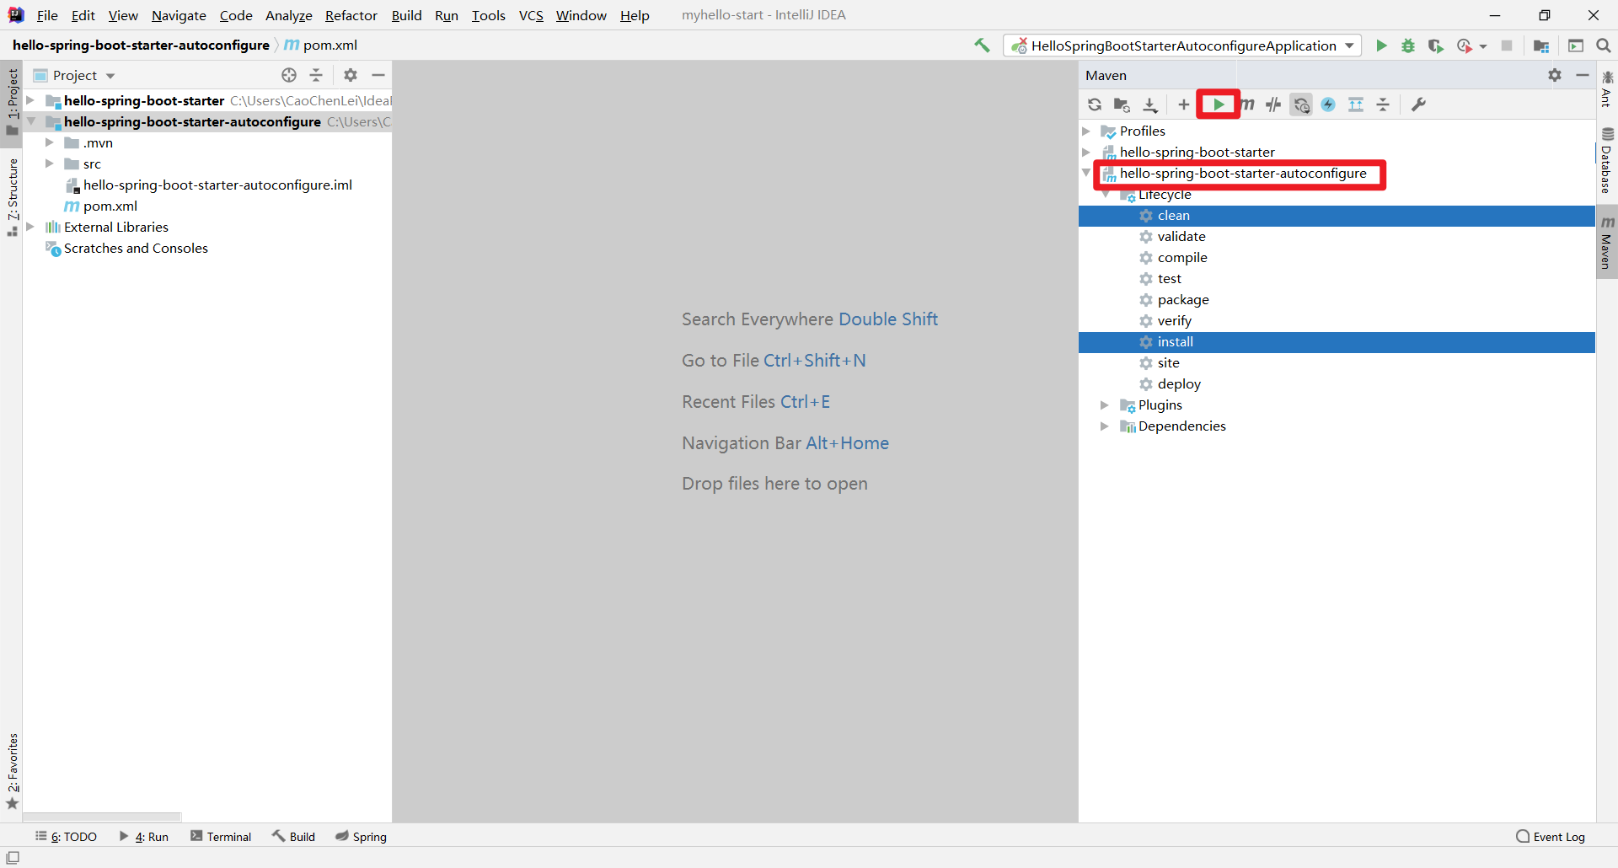Open Maven Settings wrench icon
1618x868 pixels.
pos(1419,104)
